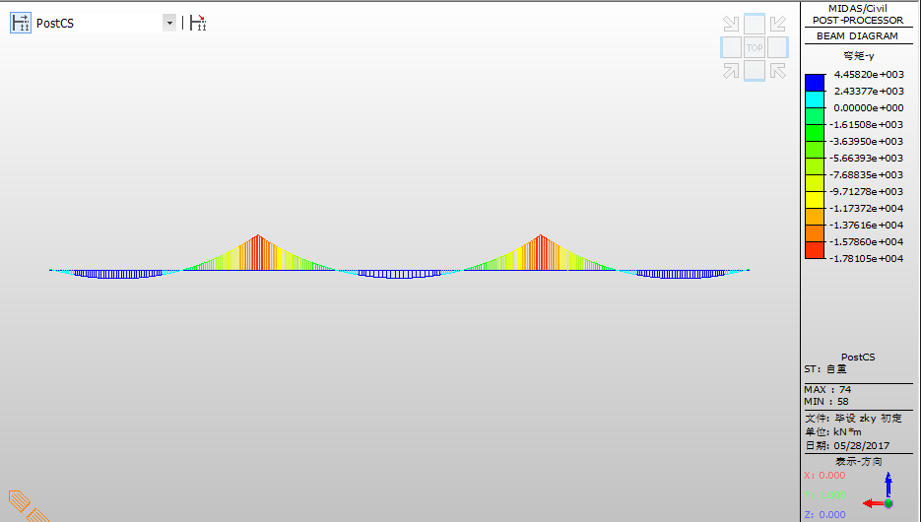Click the legend value 0.00000e+000

869,108
